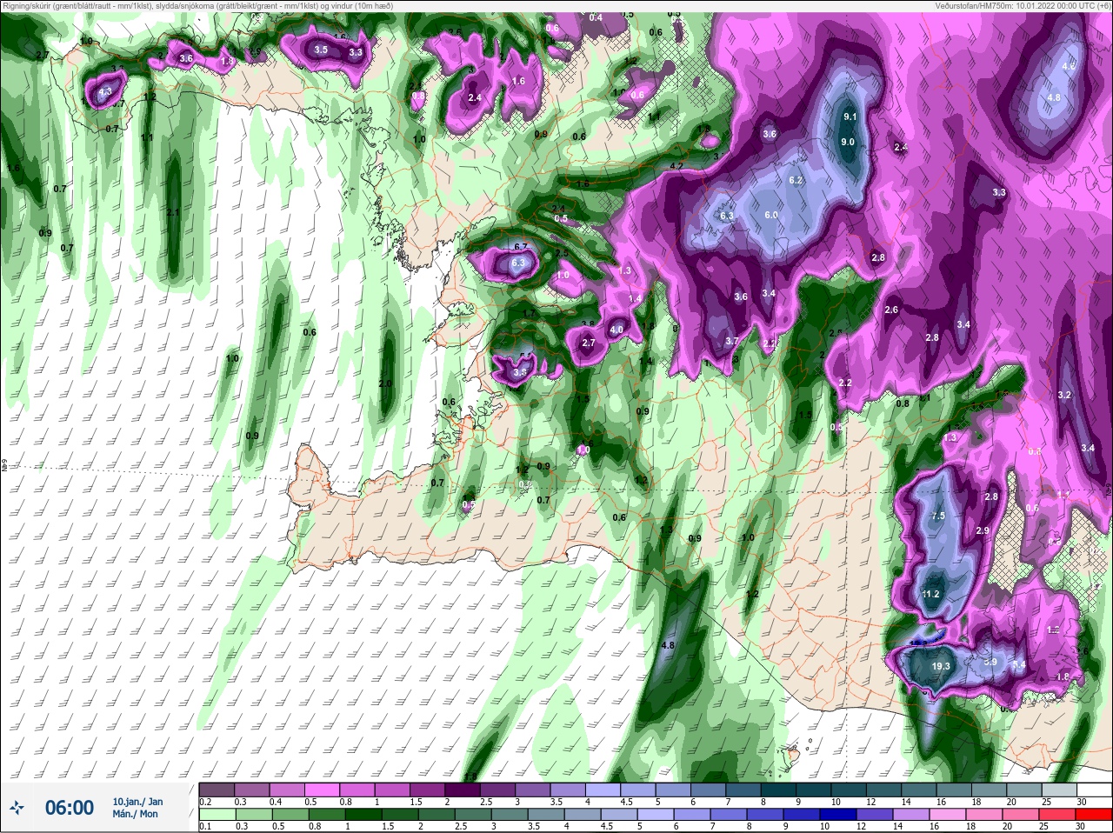Click the '10.jan./ Jan' date label
Viewport: 1113px width, 833px height.
click(137, 802)
